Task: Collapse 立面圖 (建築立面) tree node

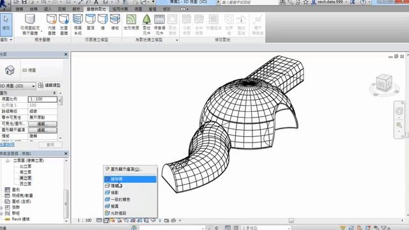Action: tap(8, 160)
